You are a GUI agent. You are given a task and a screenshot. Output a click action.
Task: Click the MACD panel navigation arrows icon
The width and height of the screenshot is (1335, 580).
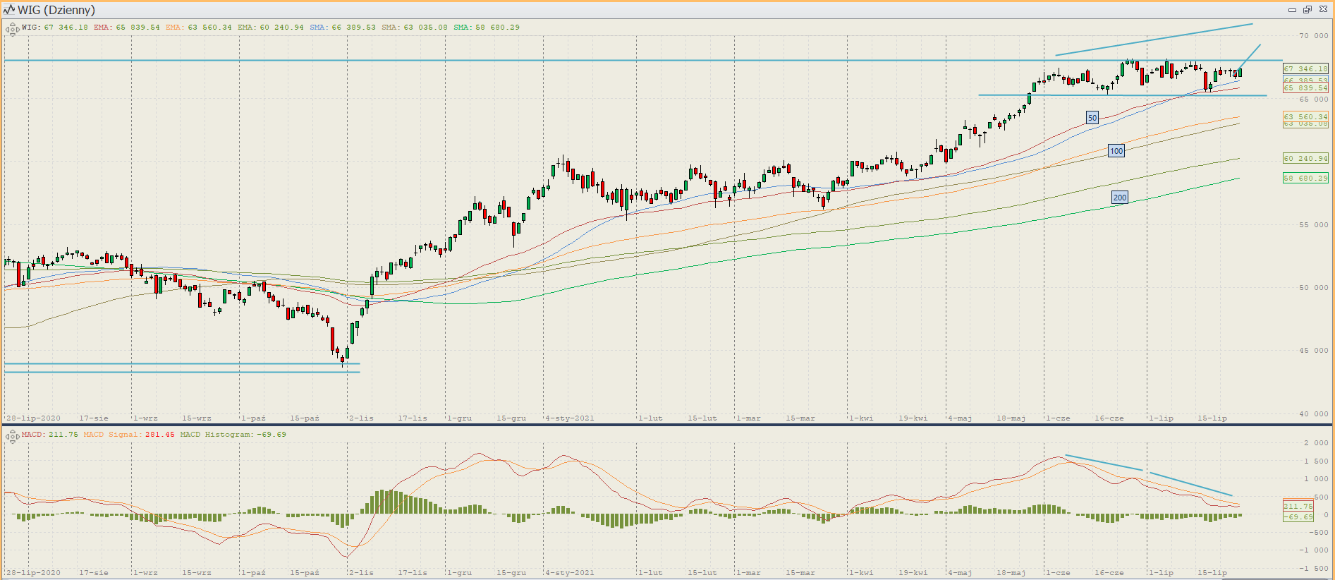coord(12,436)
